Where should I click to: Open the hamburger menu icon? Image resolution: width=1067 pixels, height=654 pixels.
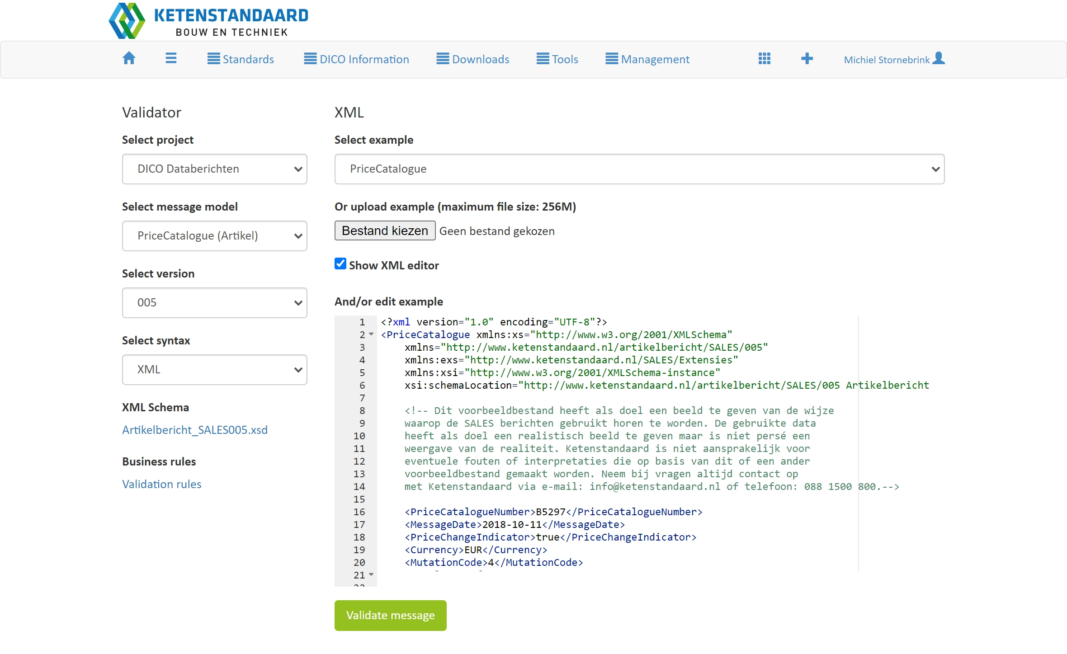(171, 58)
